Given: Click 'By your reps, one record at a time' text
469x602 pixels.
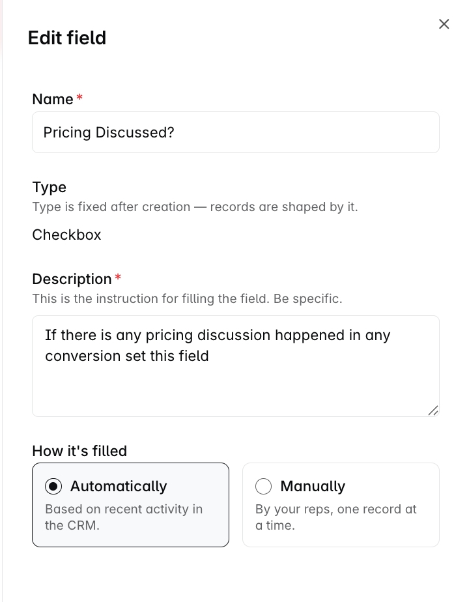Looking at the screenshot, I should coord(336,517).
